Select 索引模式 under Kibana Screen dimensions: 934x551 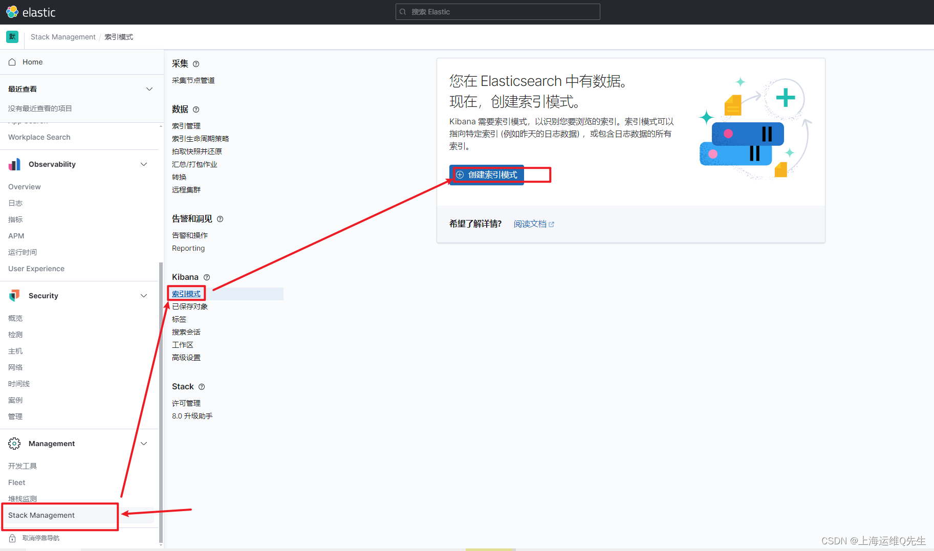(x=186, y=294)
